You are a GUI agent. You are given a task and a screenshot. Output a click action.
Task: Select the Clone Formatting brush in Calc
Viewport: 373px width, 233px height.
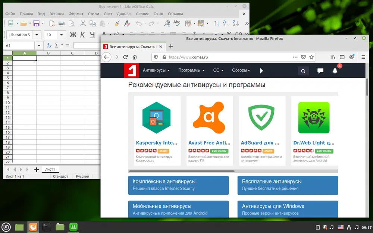117,23
